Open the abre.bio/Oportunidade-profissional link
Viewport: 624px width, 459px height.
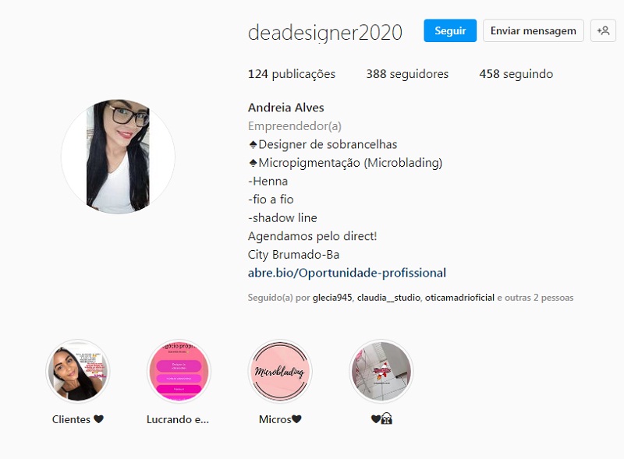pos(347,273)
